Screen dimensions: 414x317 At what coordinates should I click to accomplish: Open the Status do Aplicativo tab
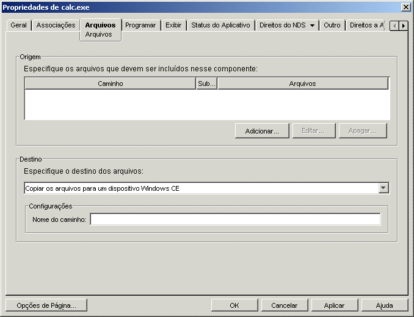220,25
